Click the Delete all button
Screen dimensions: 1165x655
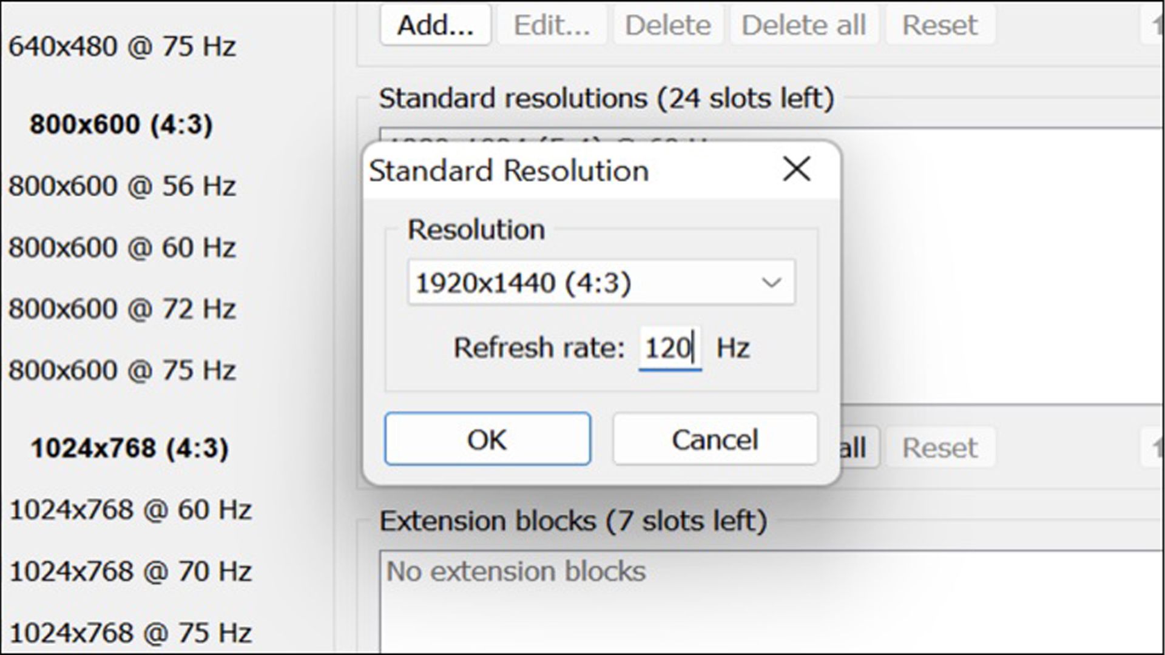[x=803, y=25]
